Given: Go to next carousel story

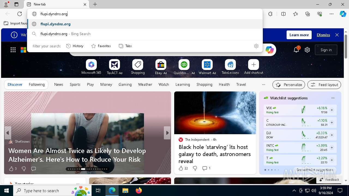Looking at the screenshot, I should click(x=167, y=133).
